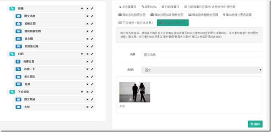271x132 pixels.
Task: Select the 扫码推事件且弹出"消息接收中"提示框 tab
Action: coord(210,7)
